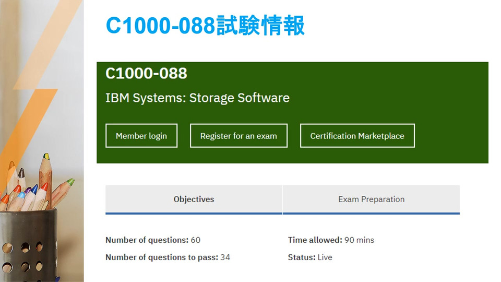Click the Number of questions: 60 text
The width and height of the screenshot is (501, 282).
coord(153,240)
